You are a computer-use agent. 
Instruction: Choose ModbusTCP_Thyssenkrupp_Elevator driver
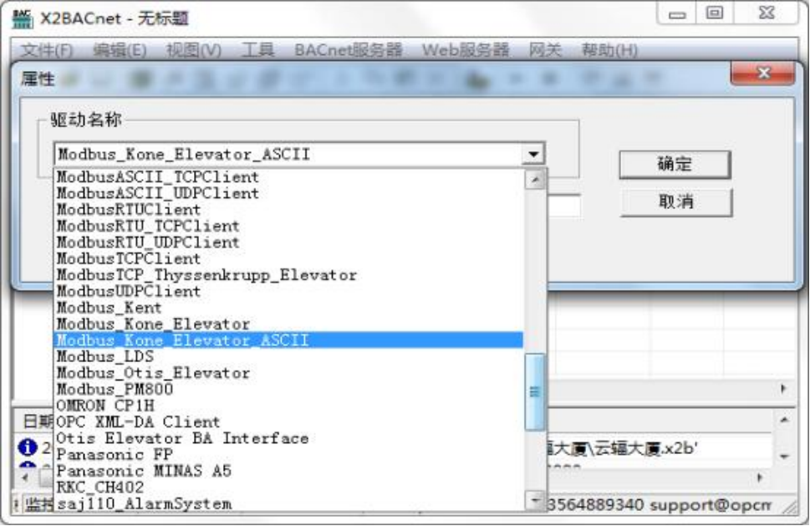click(288, 275)
